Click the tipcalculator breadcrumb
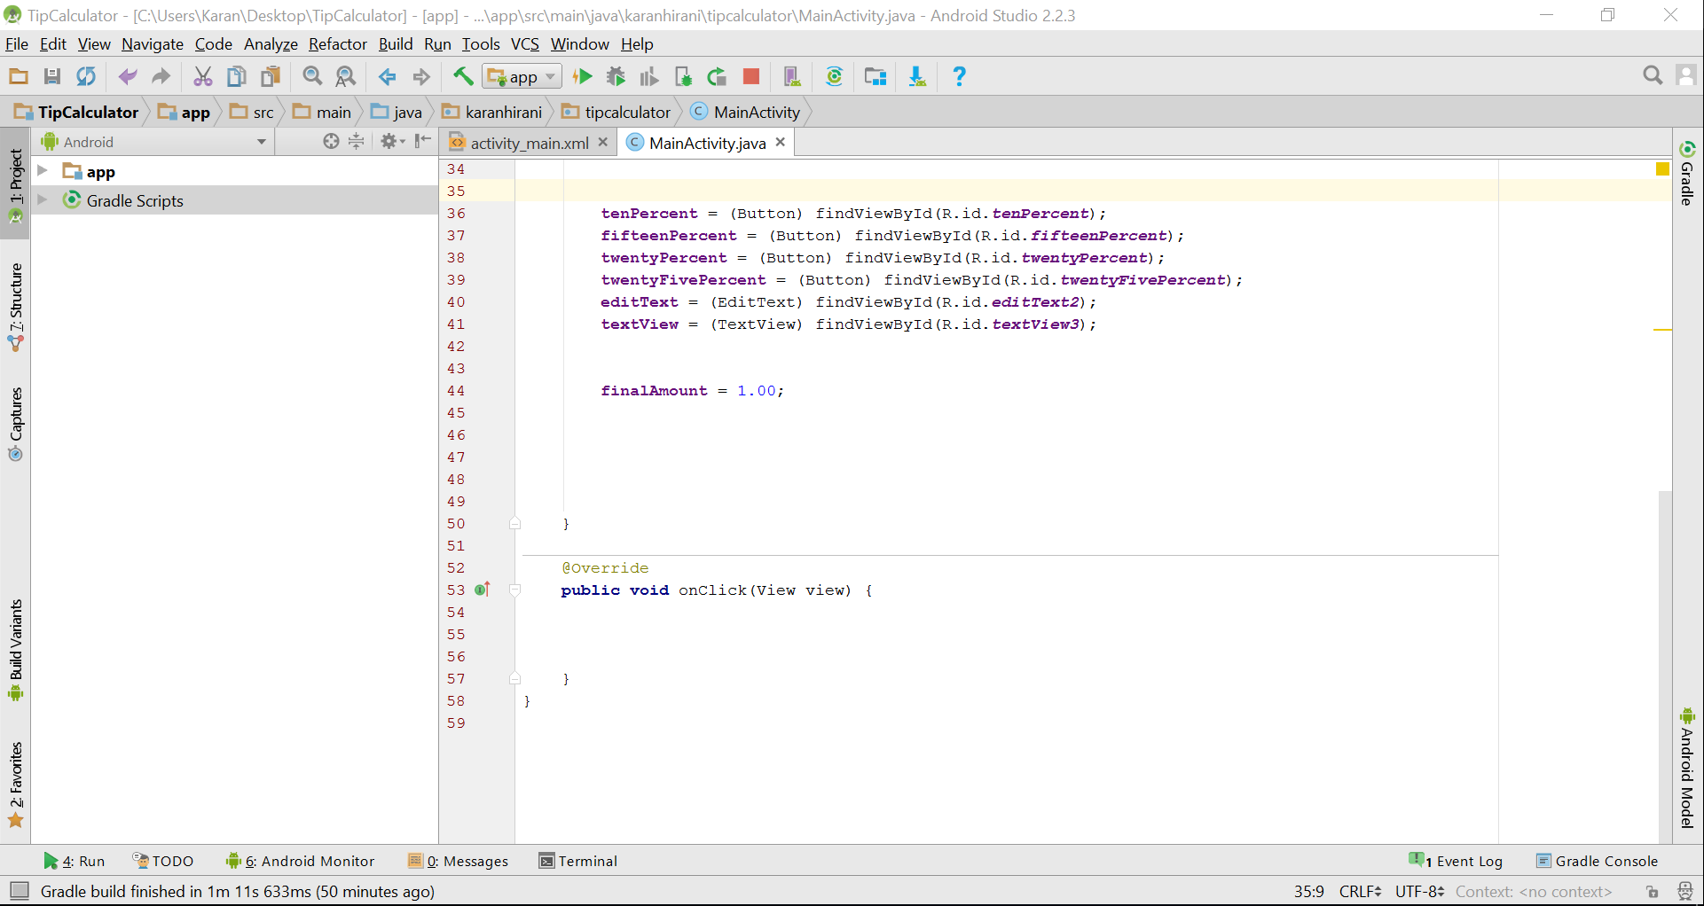 616,113
